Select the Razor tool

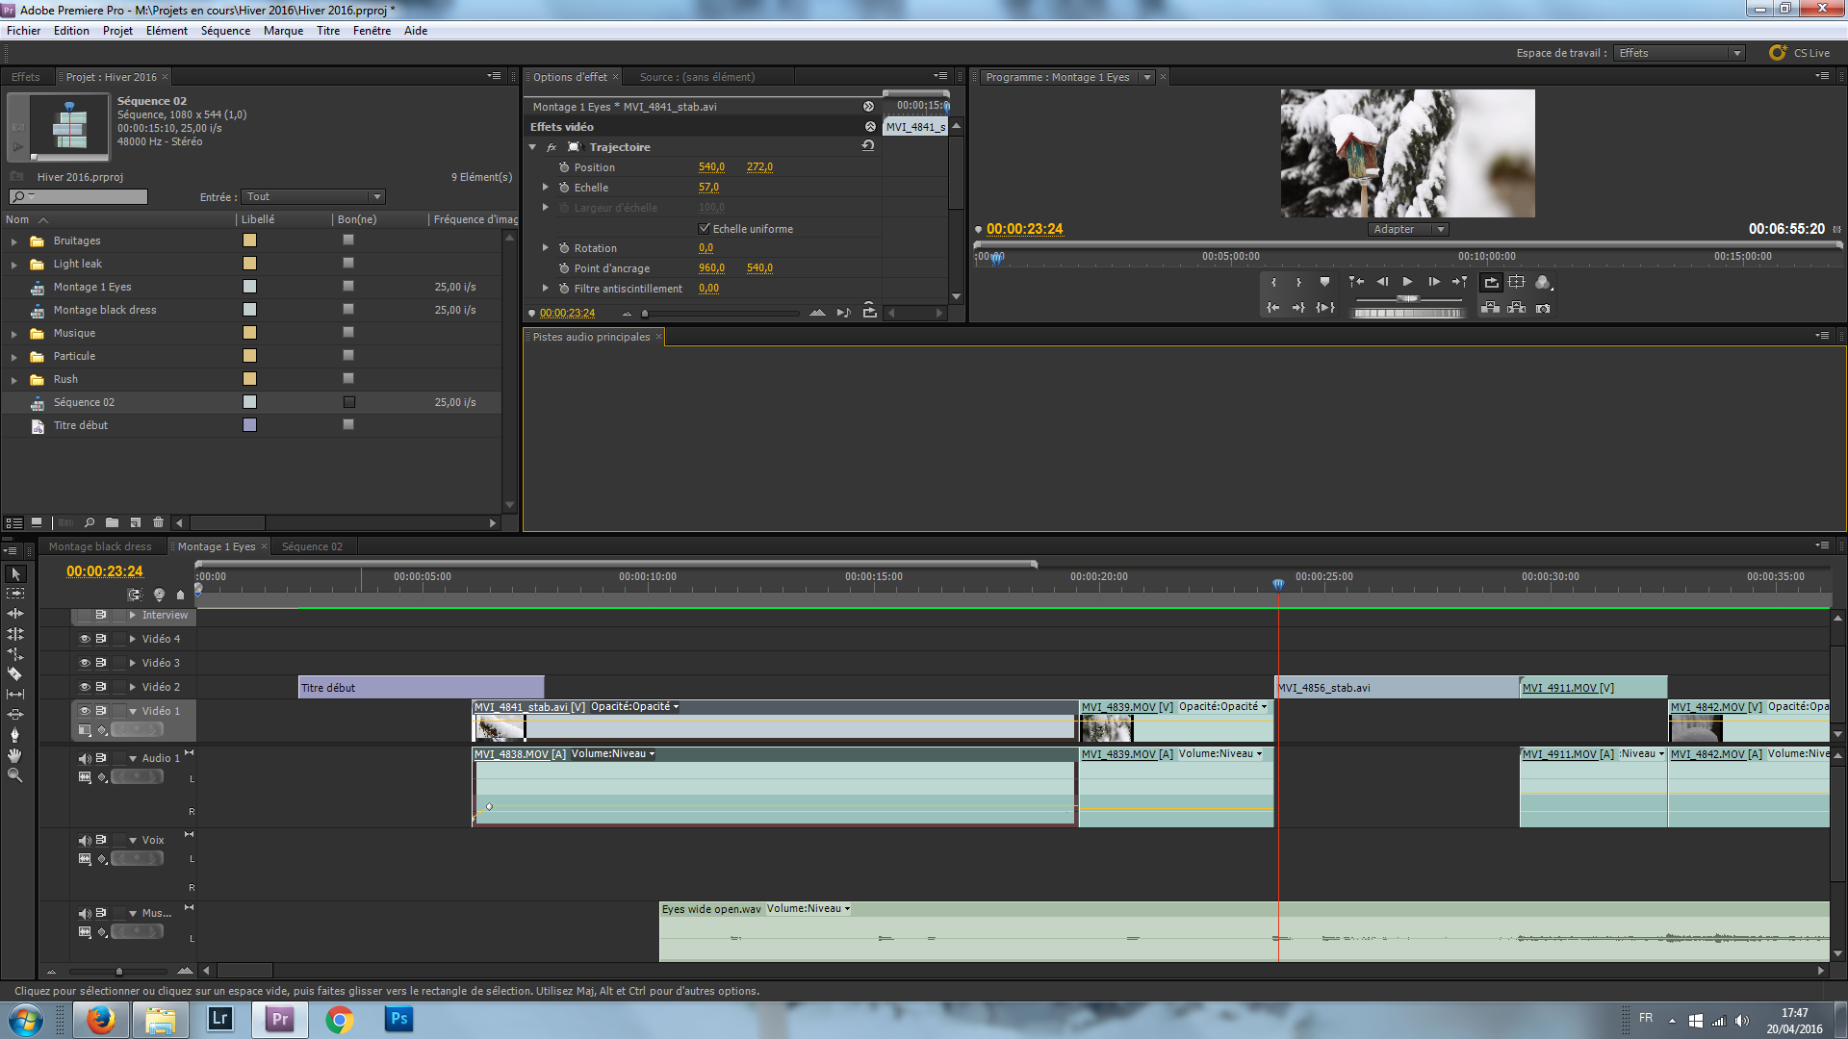[x=15, y=674]
